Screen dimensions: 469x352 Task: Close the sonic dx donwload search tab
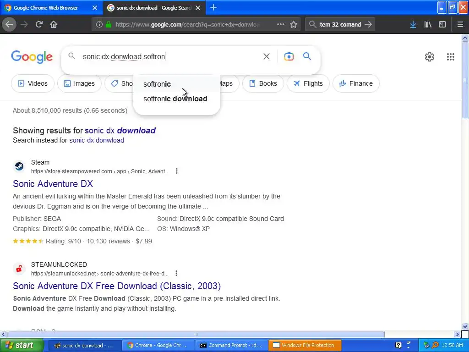point(198,8)
